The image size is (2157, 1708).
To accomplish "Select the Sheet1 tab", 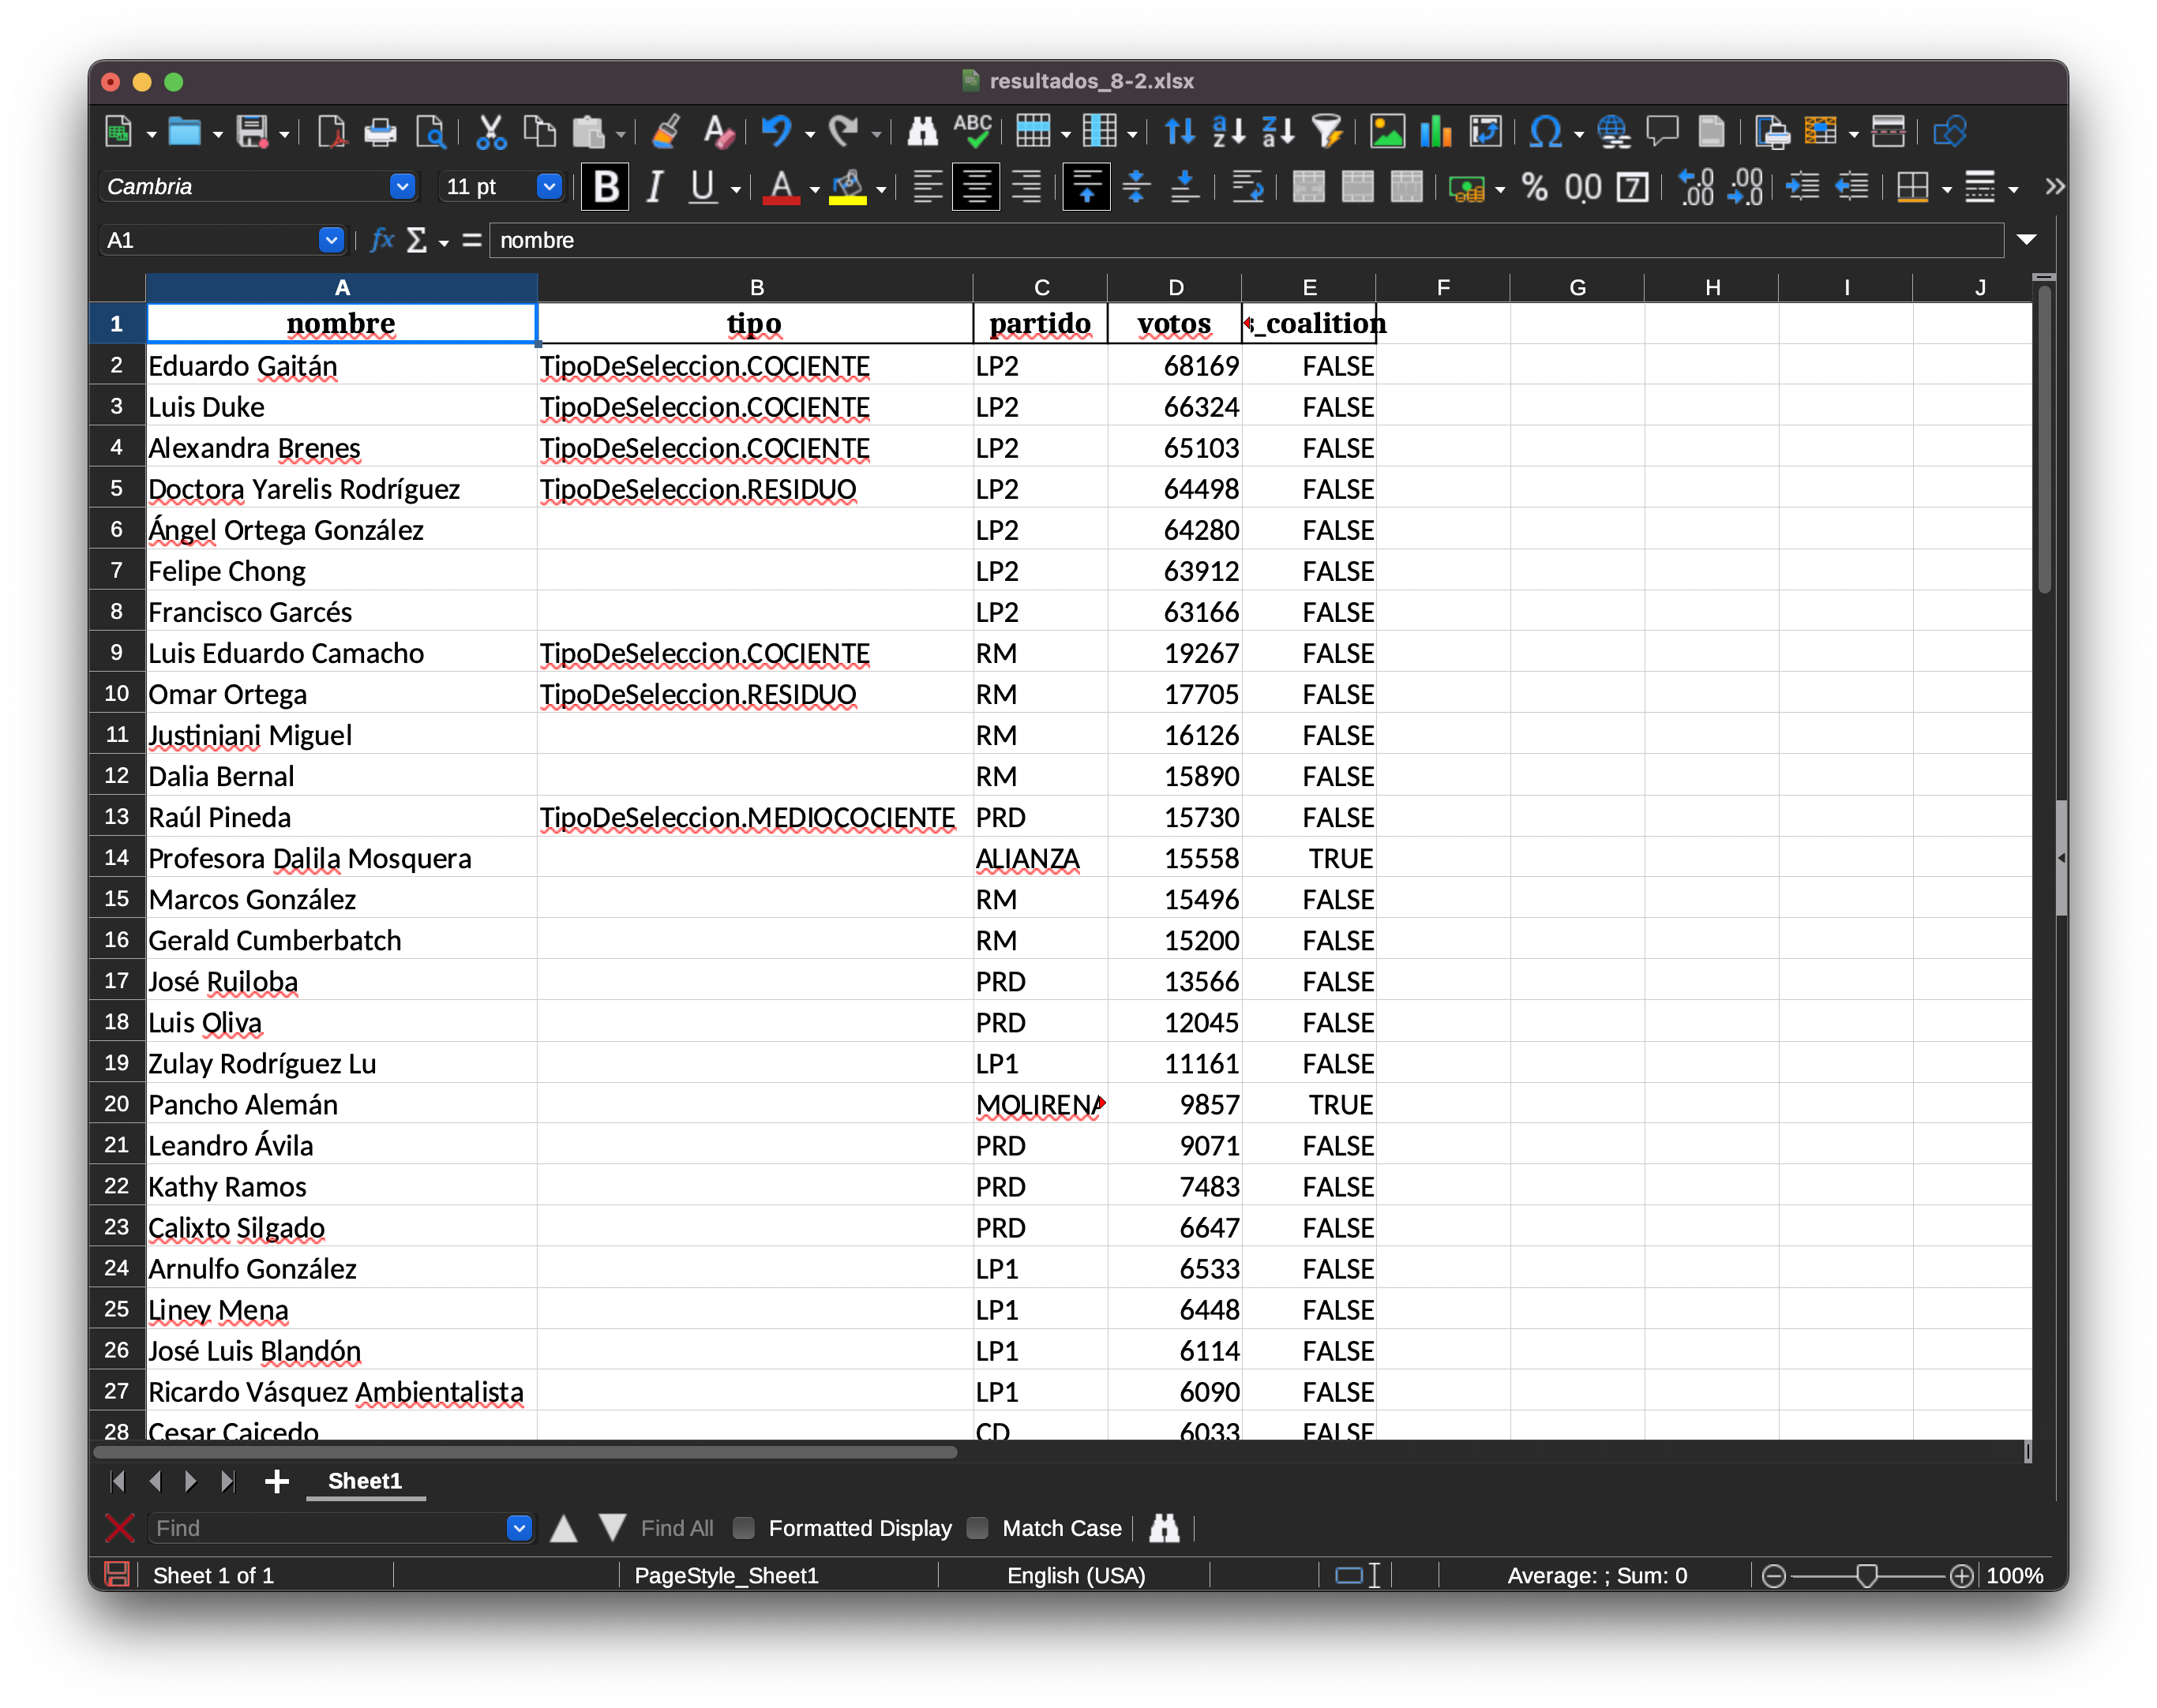I will coord(364,1481).
